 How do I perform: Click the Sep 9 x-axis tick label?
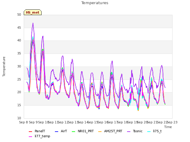coord(33,122)
